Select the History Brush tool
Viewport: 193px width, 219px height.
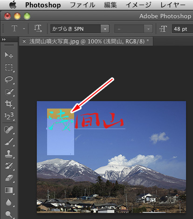pyautogui.click(x=9, y=166)
